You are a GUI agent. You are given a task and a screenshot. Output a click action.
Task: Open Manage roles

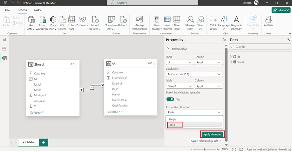190,23
